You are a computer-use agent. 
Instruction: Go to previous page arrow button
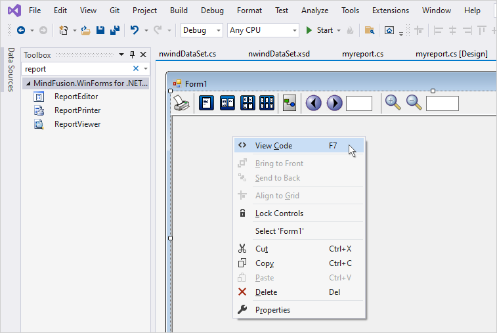[x=313, y=103]
